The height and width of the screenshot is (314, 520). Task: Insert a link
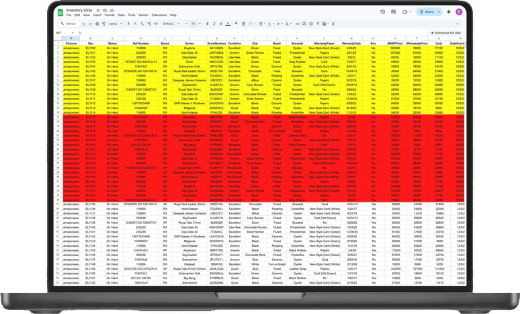tap(298, 24)
